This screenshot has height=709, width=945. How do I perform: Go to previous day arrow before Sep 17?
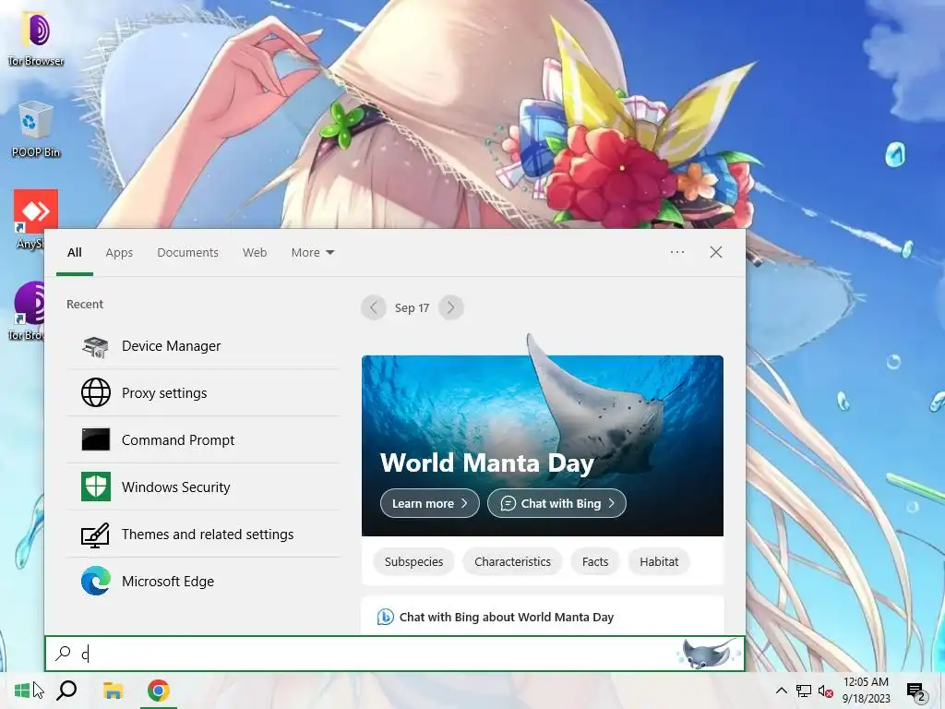[374, 308]
